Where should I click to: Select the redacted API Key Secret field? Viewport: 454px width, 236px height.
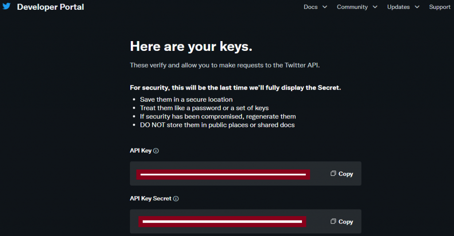pyautogui.click(x=223, y=221)
